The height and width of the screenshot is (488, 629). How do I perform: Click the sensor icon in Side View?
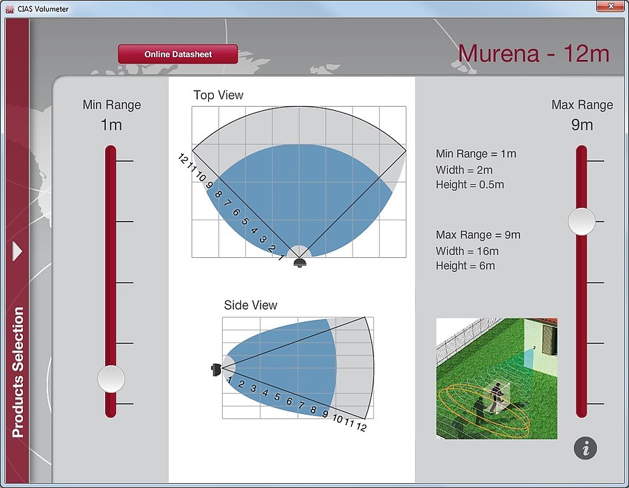[x=216, y=369]
